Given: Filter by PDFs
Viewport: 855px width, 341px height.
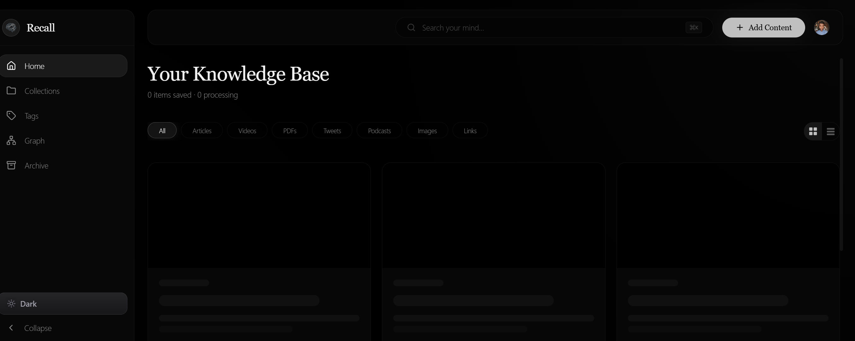Looking at the screenshot, I should [290, 131].
